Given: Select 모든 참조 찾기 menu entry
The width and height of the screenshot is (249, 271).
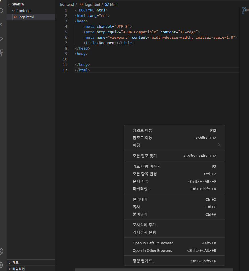Looking at the screenshot, I should pos(174,156).
